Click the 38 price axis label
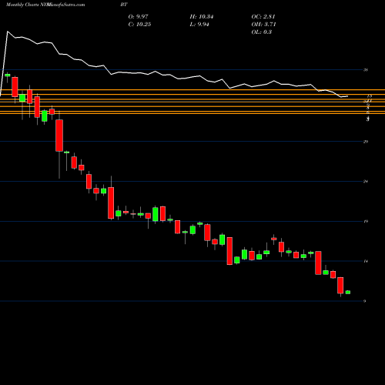This screenshot has width=385, height=385. pyautogui.click(x=366, y=69)
